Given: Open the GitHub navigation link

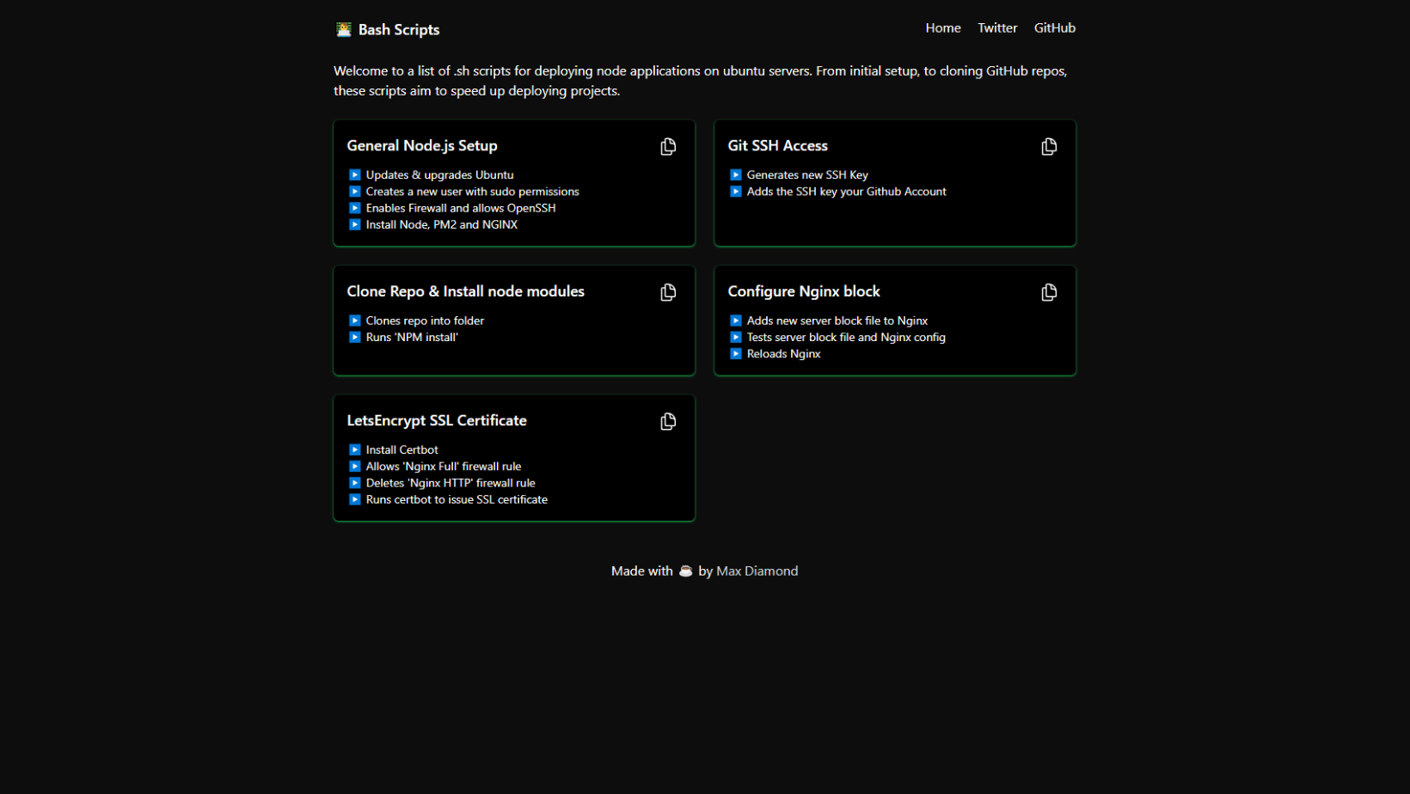Looking at the screenshot, I should (x=1054, y=28).
